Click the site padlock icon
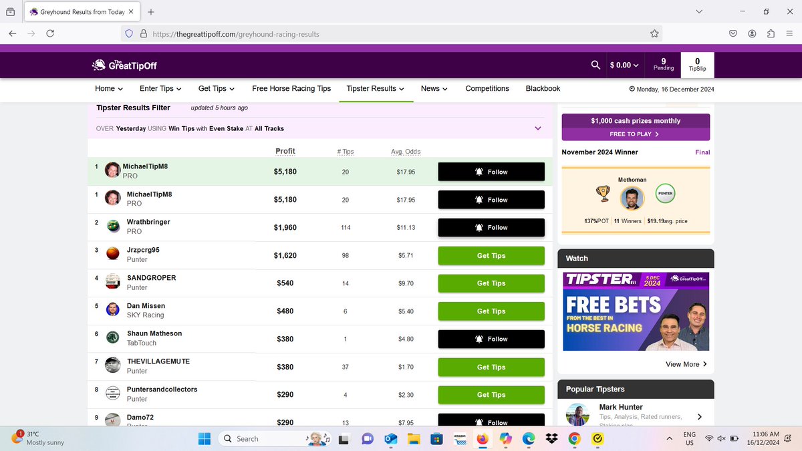 pos(143,33)
